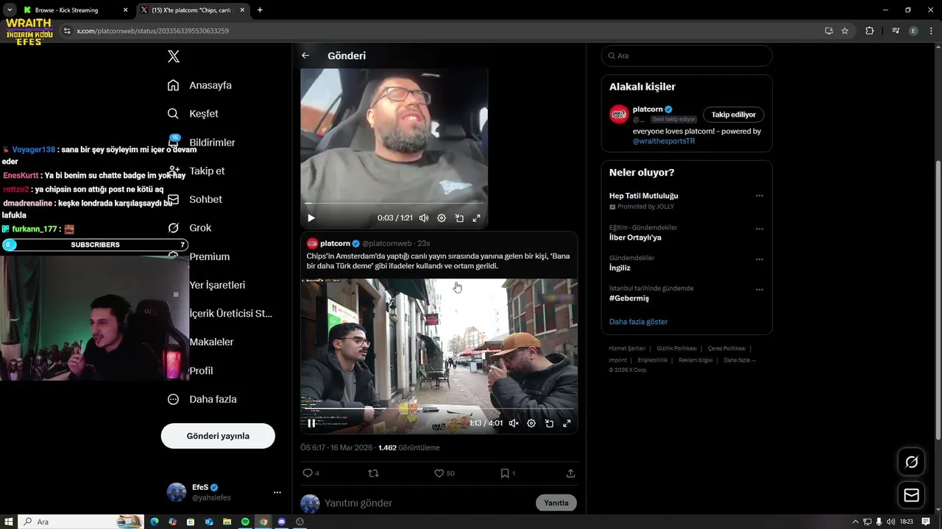This screenshot has height=529, width=942.
Task: Open the #Gebermiş trending topic
Action: coord(629,298)
